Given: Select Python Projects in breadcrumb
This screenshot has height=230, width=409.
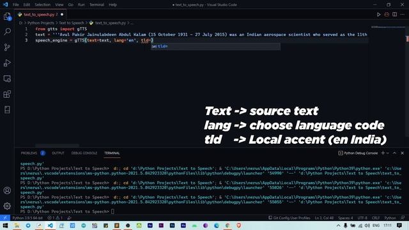Looking at the screenshot, I should click(41, 23).
